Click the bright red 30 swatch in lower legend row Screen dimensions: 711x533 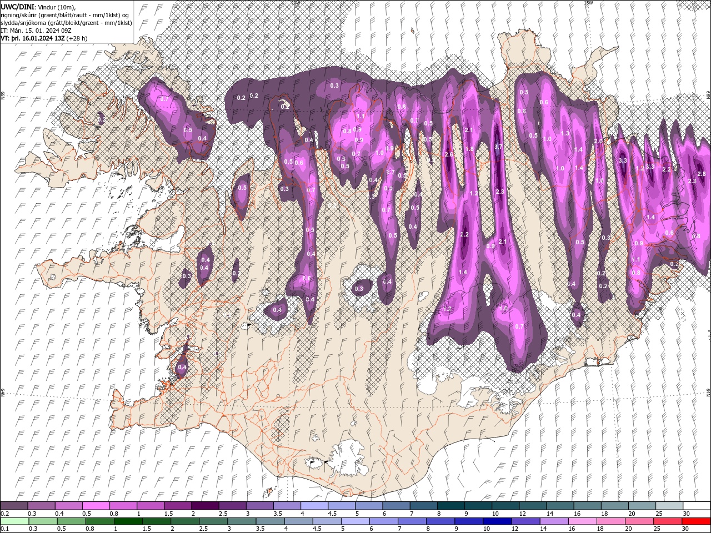697,521
